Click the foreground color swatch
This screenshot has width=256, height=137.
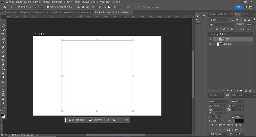coord(2,115)
